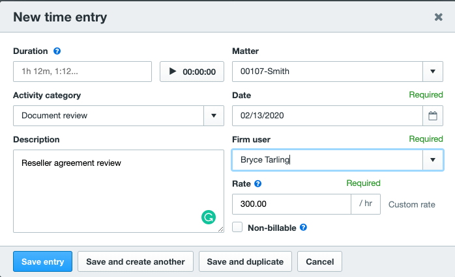Click the Date field showing 02/13/2020
The image size is (455, 277).
coord(327,116)
